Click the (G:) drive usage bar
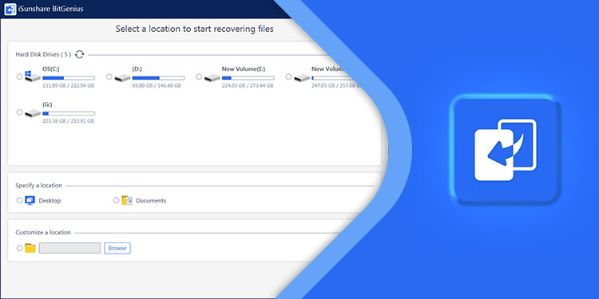Viewport: 599px width, 299px height. point(69,113)
